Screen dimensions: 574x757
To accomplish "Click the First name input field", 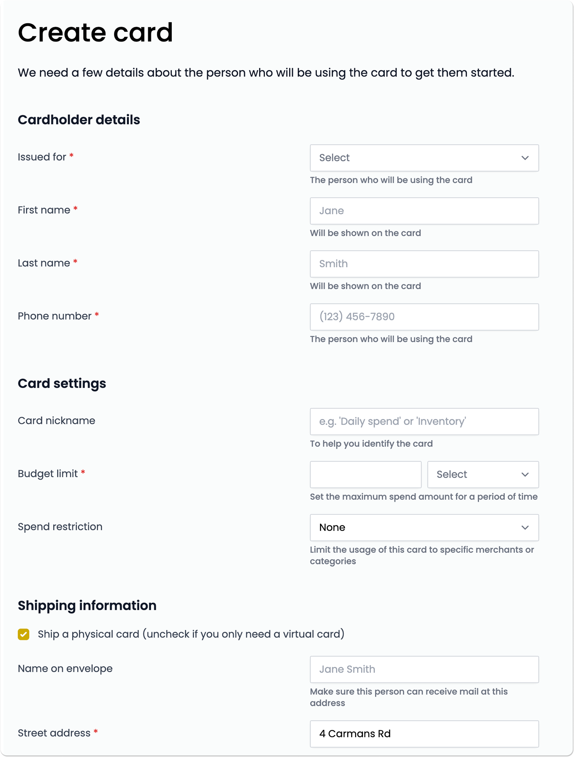I will [x=424, y=211].
